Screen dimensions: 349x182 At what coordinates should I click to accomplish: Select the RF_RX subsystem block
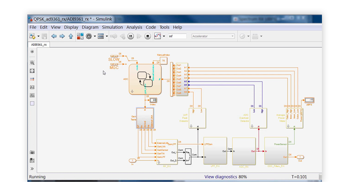point(166,152)
